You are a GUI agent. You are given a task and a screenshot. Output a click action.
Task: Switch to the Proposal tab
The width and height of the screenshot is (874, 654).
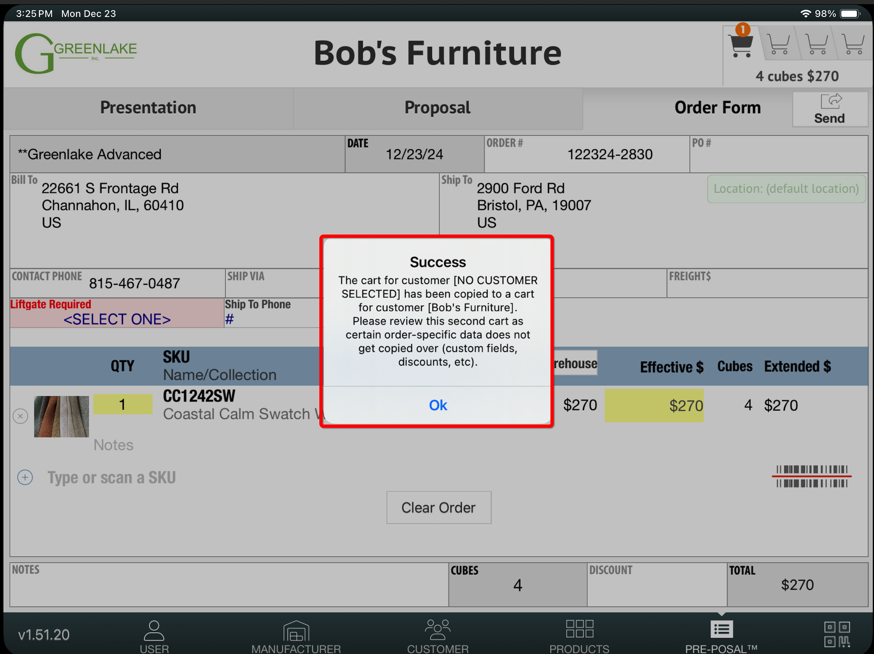[437, 108]
